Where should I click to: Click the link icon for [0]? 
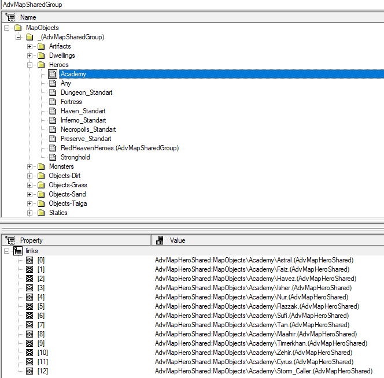[x=29, y=260]
